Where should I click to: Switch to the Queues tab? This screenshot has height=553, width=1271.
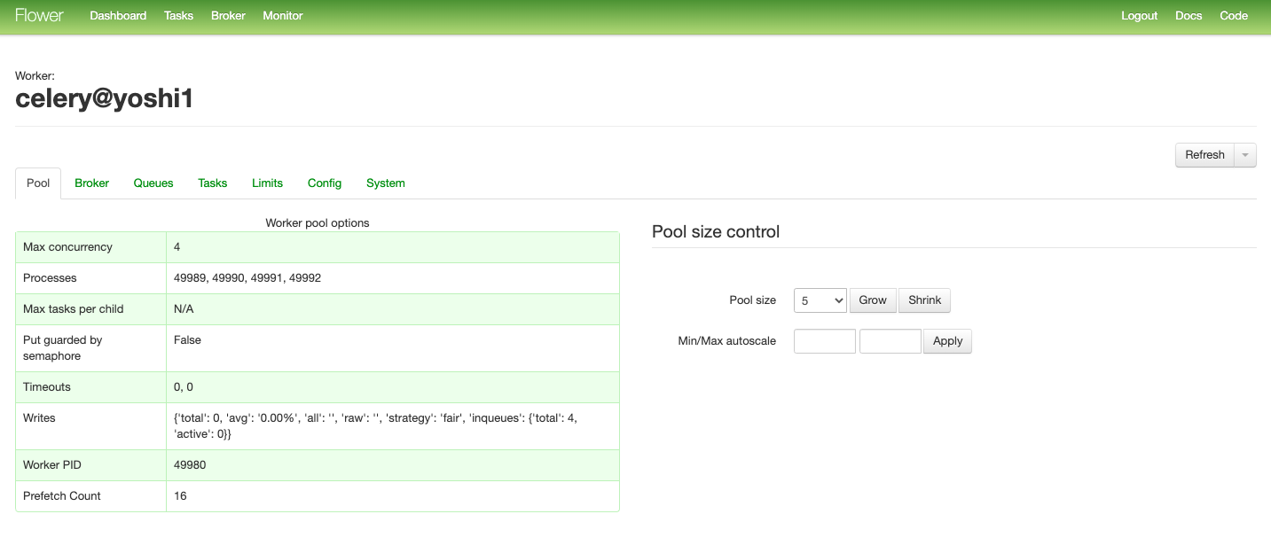(x=153, y=183)
